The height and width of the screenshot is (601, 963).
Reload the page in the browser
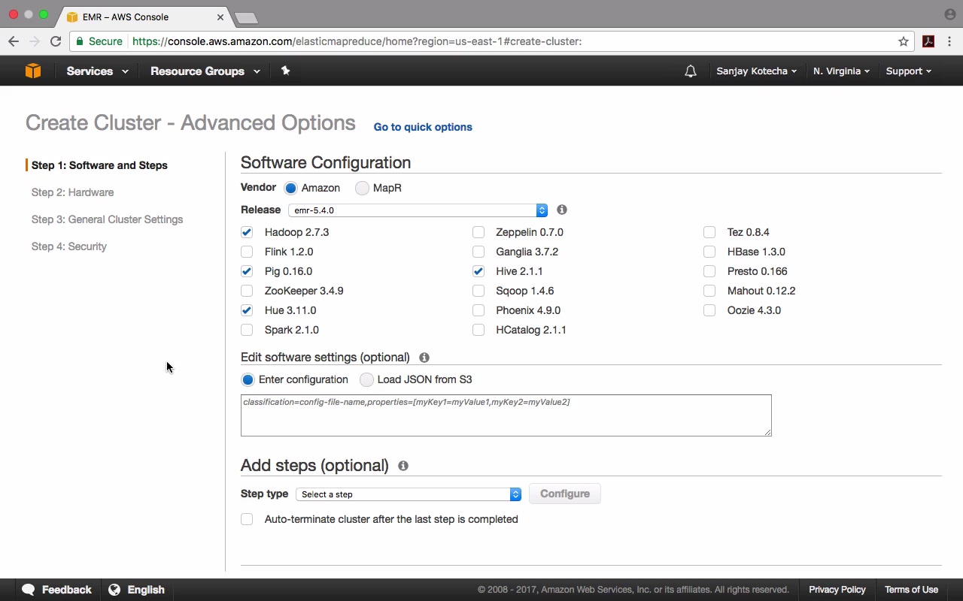click(x=56, y=41)
